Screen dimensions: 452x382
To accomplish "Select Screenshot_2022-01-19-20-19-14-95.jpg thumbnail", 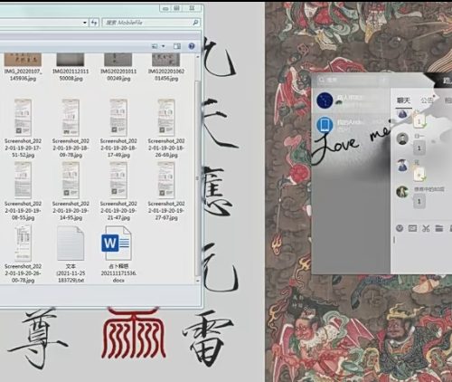I will pos(71,180).
